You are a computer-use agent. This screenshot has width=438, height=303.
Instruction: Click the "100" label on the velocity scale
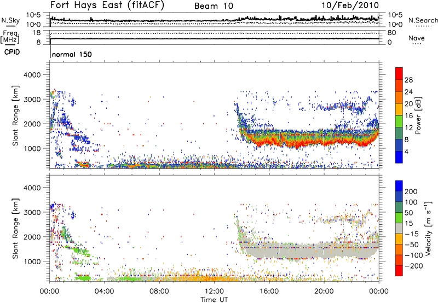coord(411,202)
